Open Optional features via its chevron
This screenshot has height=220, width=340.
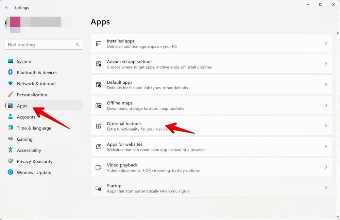click(326, 126)
